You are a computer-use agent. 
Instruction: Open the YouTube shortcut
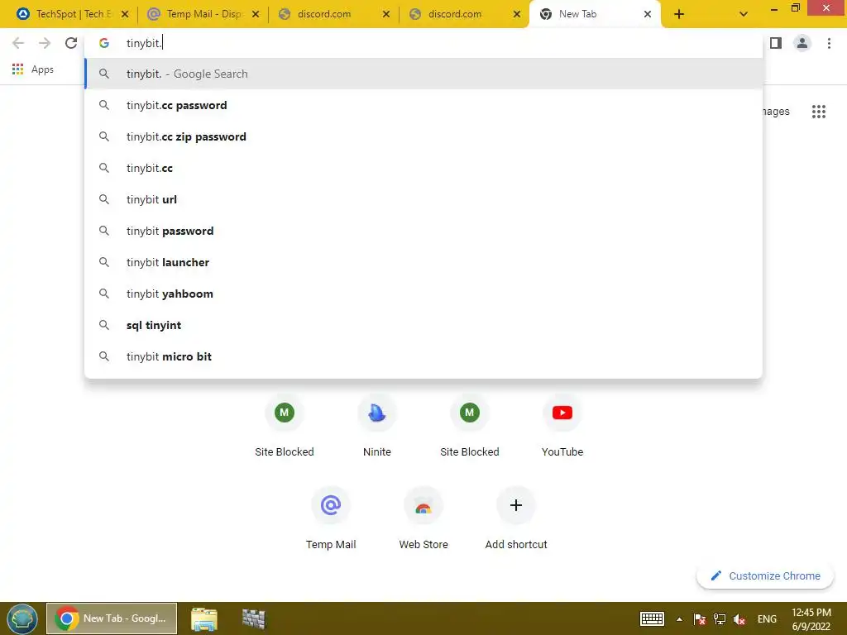(x=562, y=426)
